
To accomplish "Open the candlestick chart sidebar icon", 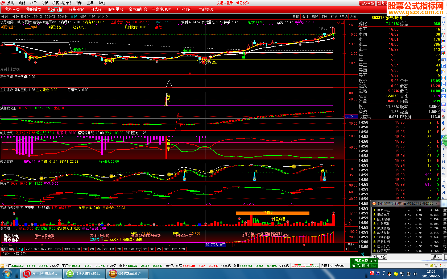I will [444, 53].
